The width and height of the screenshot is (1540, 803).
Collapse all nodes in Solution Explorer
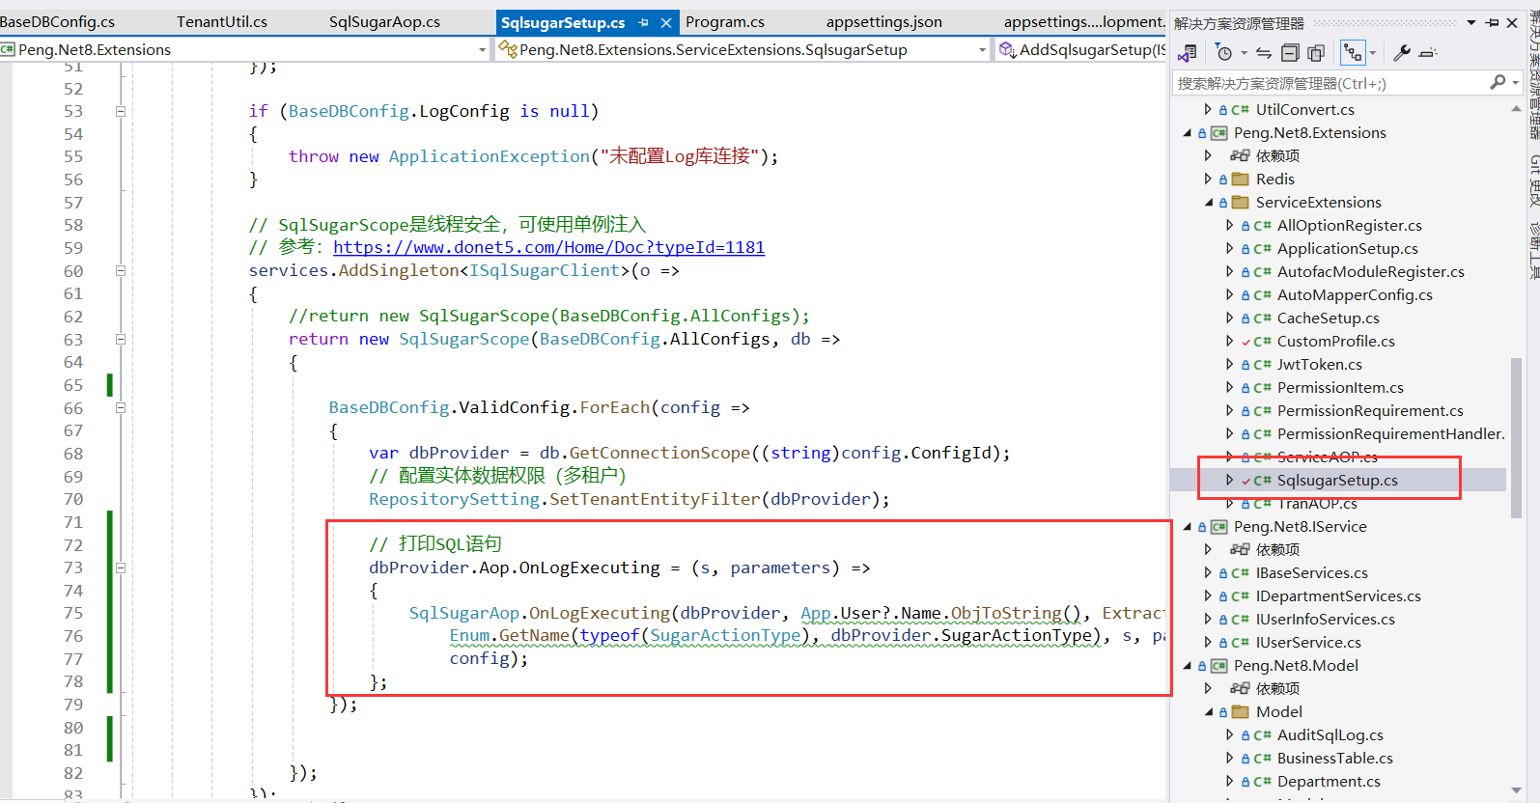[x=1290, y=53]
